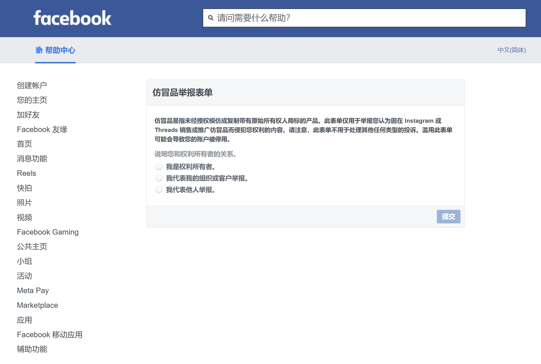The height and width of the screenshot is (364, 541).
Task: Switch to the 帮助中心 tab
Action: pos(61,50)
